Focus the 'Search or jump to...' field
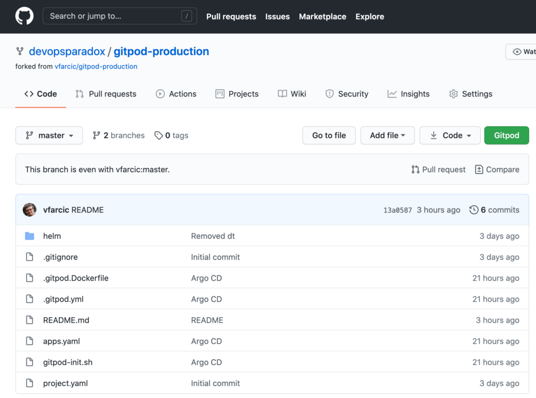536x398 pixels. pyautogui.click(x=120, y=16)
